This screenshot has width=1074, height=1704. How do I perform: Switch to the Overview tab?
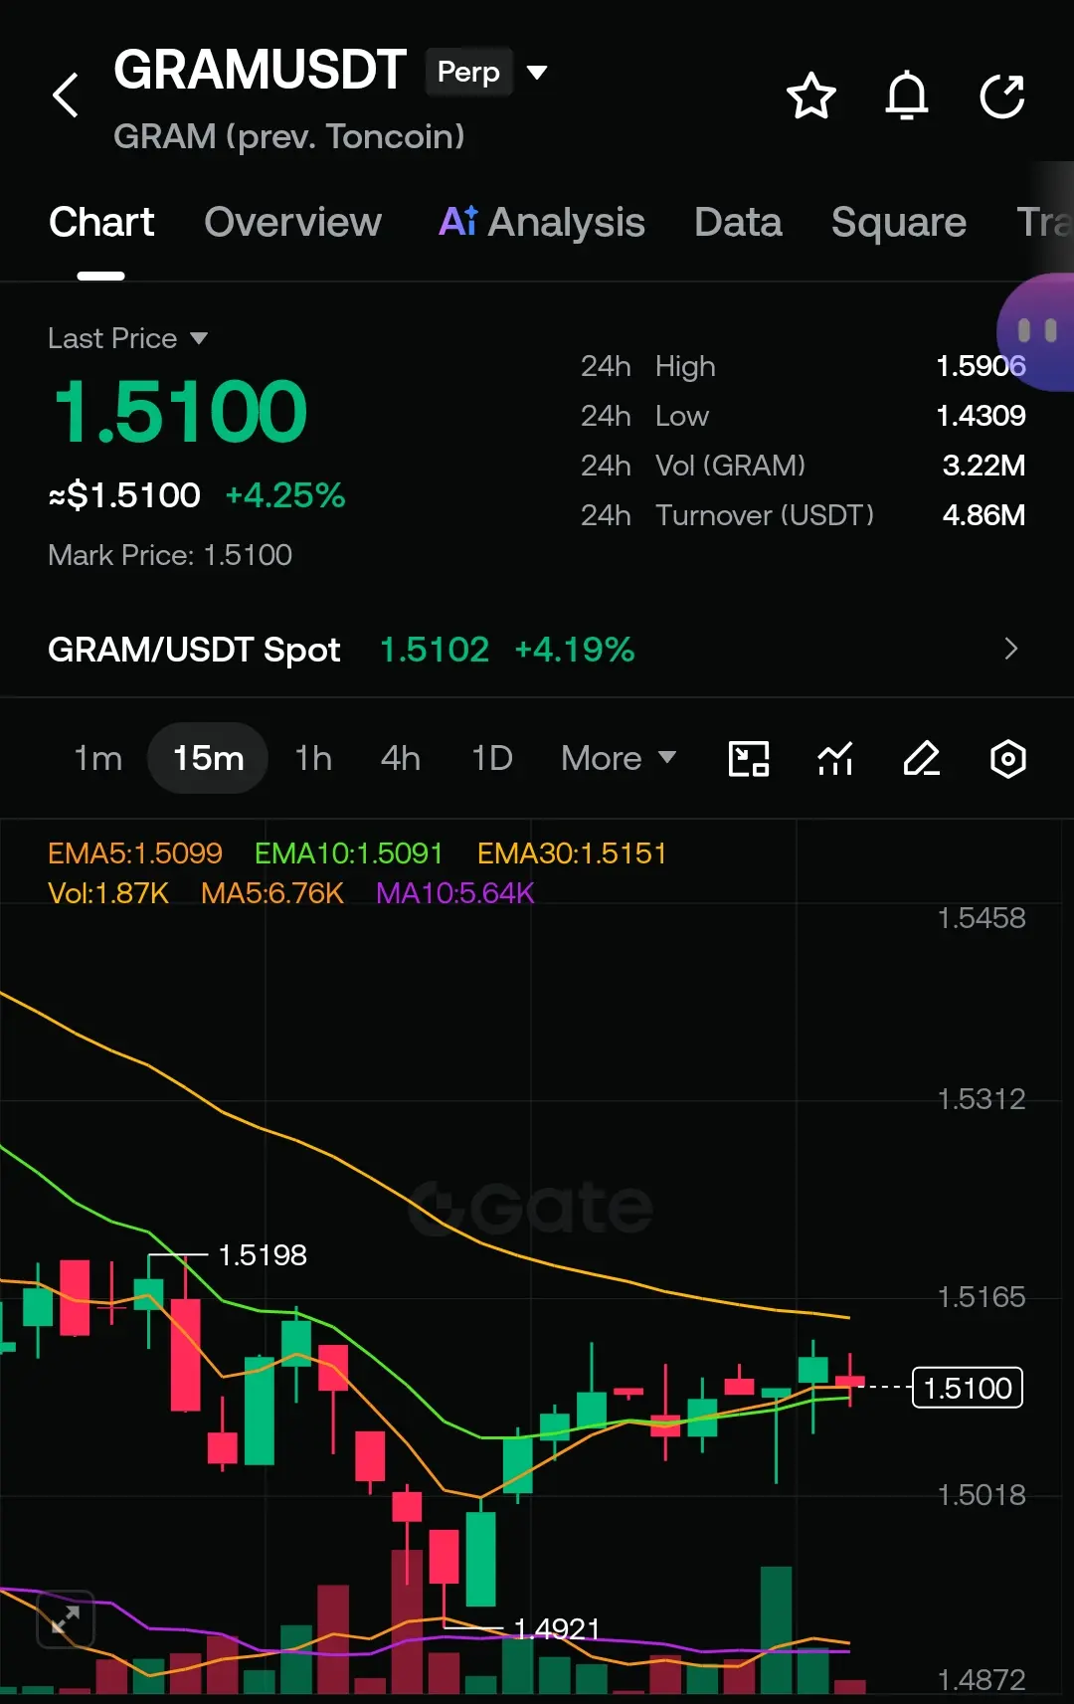click(293, 222)
